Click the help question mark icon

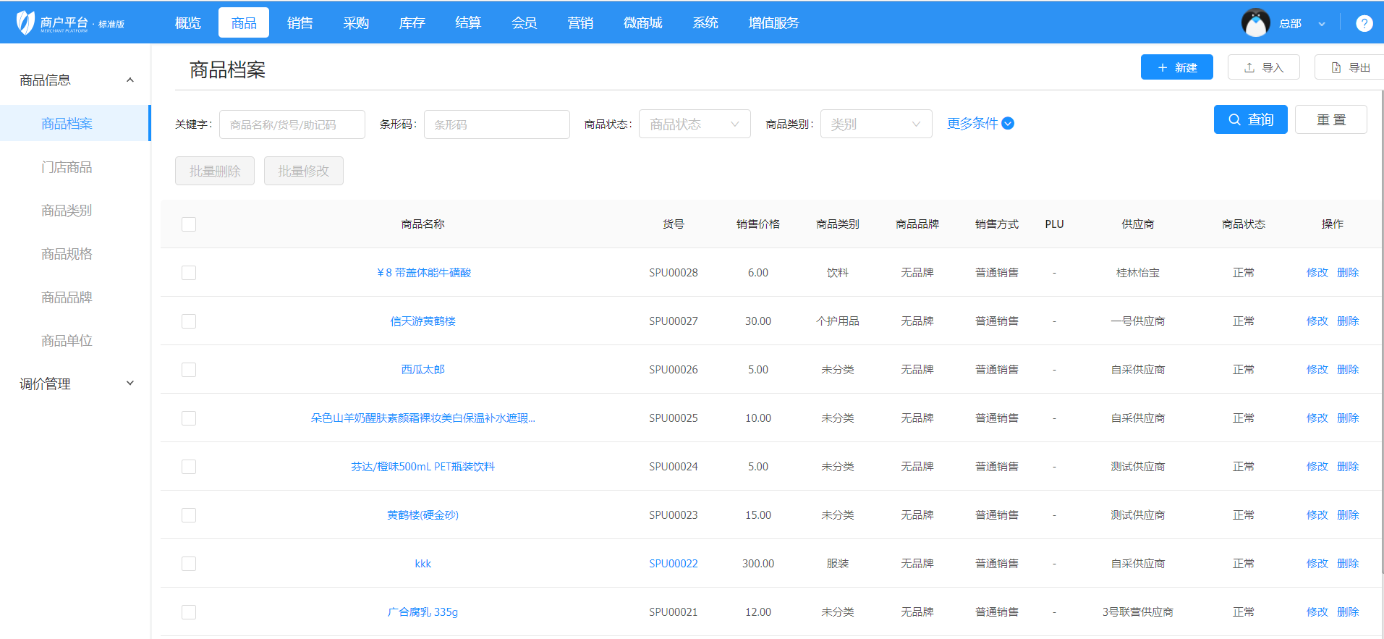click(x=1364, y=23)
